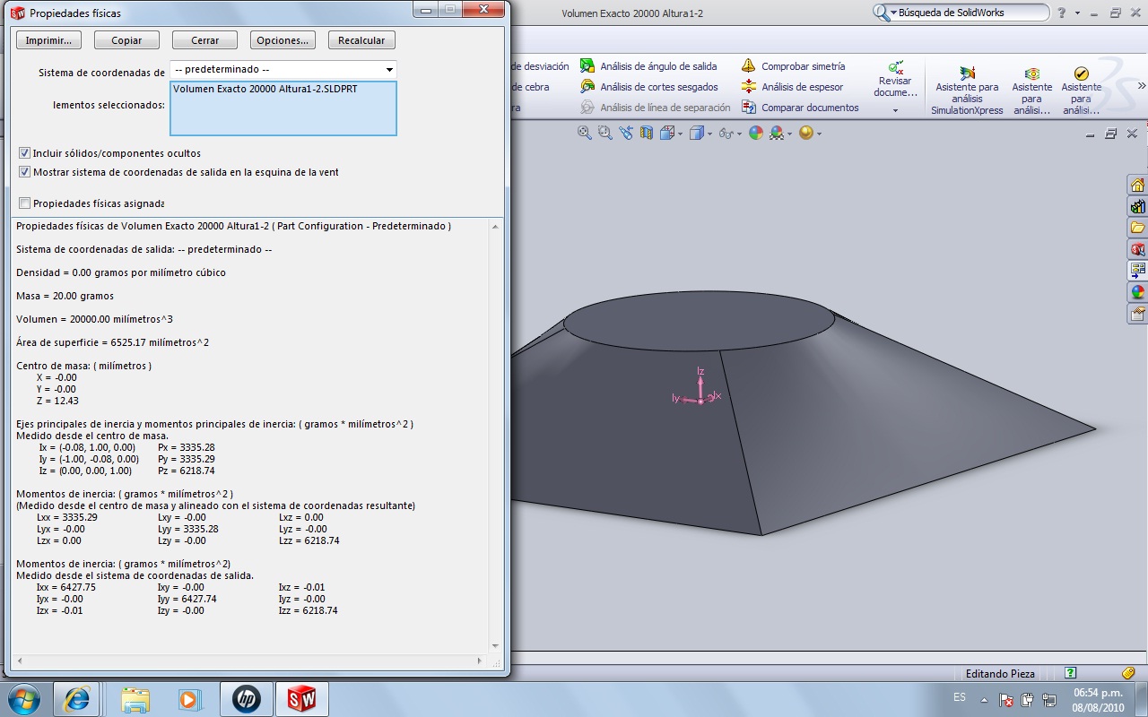The image size is (1148, 717).
Task: Open File Explorer folder tab in task pane
Action: (x=1137, y=228)
